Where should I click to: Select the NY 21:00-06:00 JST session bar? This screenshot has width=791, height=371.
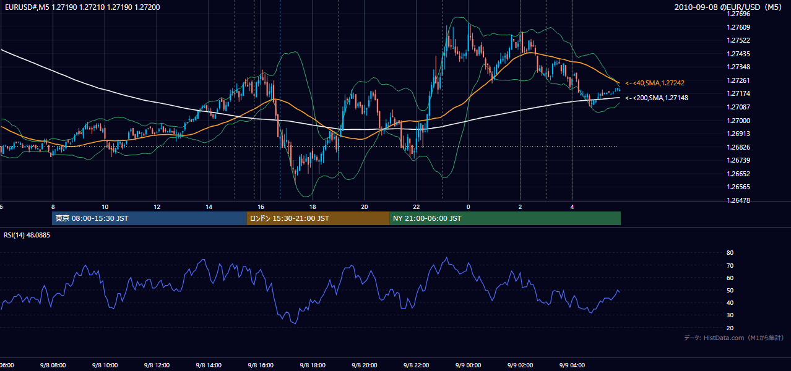(x=505, y=218)
